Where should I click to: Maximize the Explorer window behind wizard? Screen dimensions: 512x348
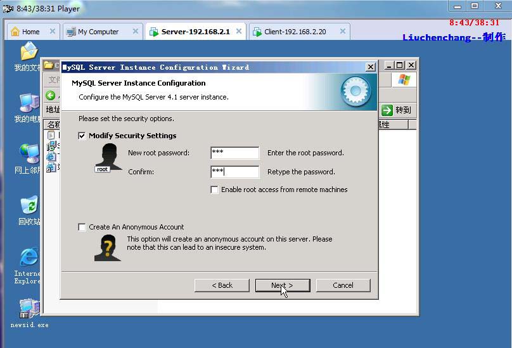(x=400, y=65)
